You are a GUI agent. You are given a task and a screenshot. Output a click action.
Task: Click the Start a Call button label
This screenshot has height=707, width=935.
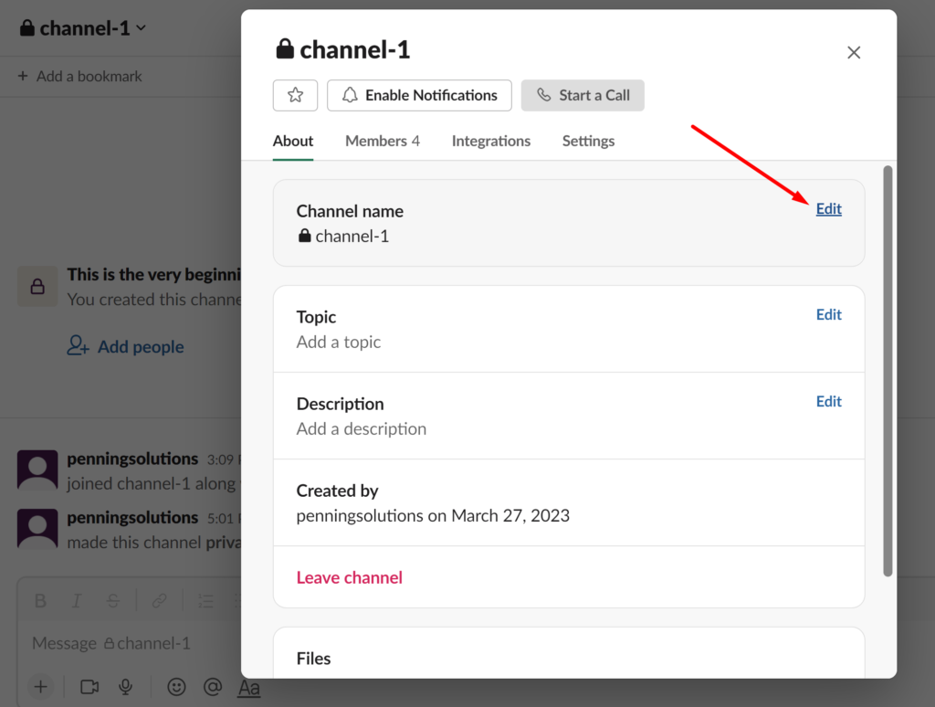(594, 96)
